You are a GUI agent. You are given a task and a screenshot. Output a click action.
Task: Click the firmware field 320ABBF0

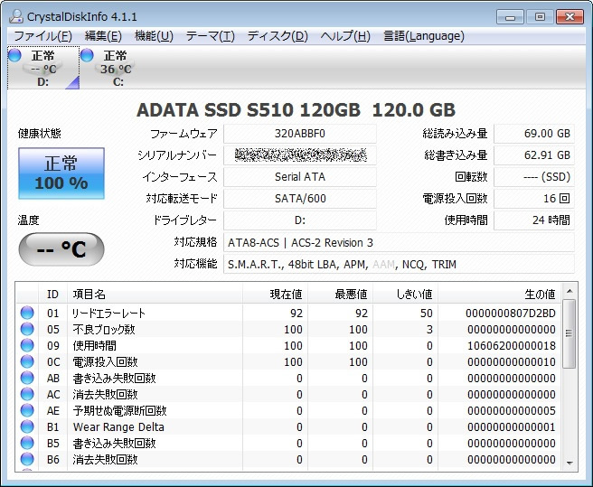pos(300,134)
